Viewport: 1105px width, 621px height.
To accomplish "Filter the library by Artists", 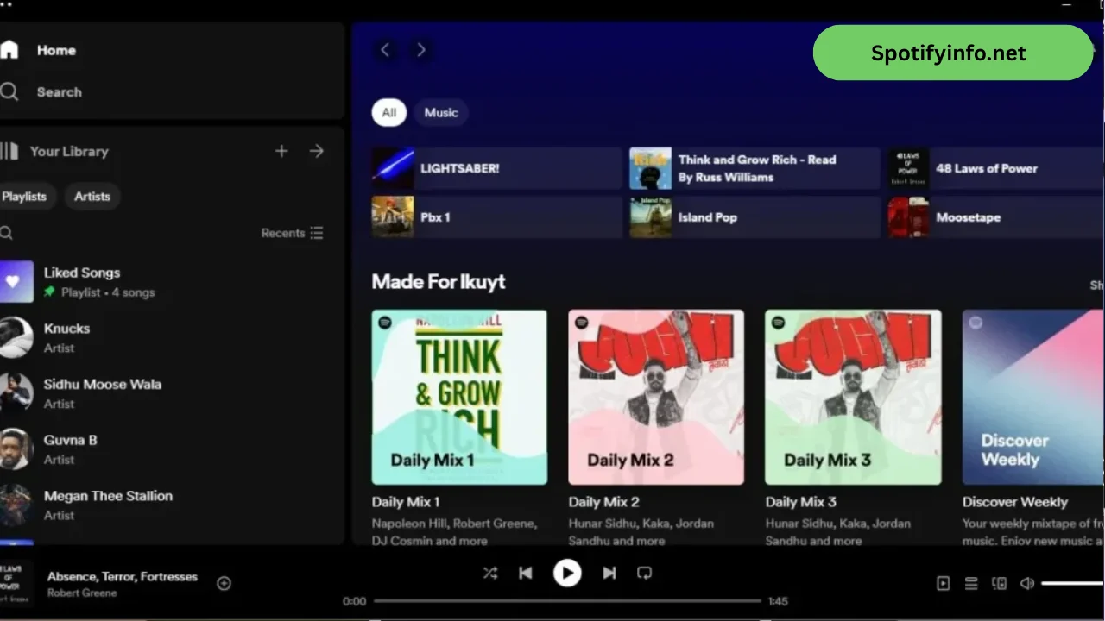I will tap(92, 197).
